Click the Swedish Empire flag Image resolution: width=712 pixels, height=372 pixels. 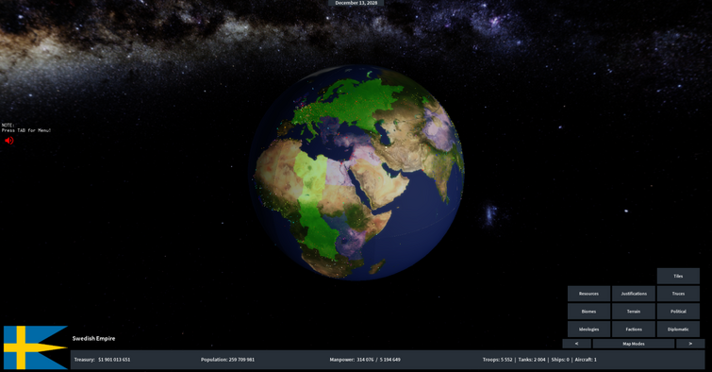point(36,347)
